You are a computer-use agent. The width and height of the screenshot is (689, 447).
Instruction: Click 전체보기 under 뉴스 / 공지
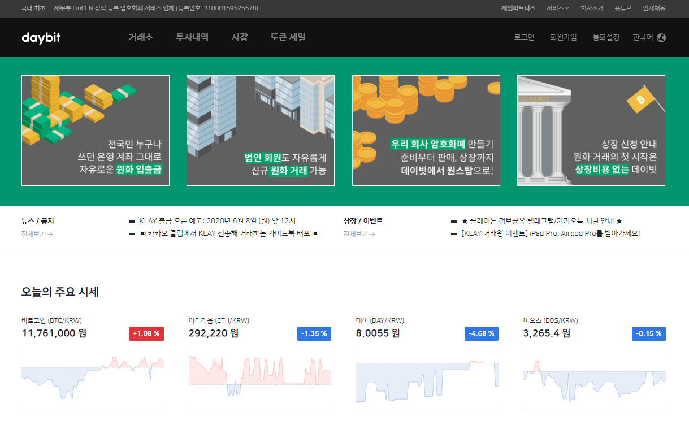(x=37, y=234)
